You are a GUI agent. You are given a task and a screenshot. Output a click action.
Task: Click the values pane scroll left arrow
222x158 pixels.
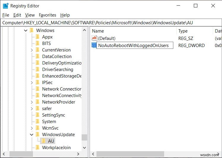tap(93, 154)
